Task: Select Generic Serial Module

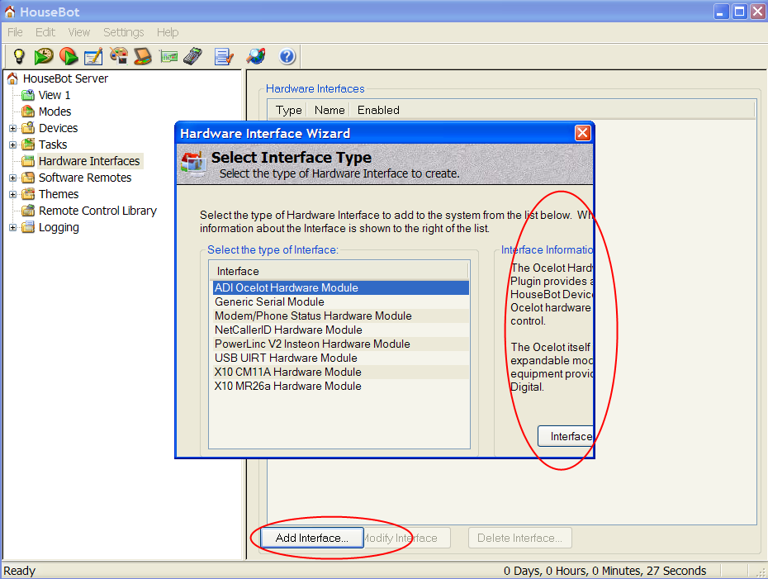Action: click(341, 301)
